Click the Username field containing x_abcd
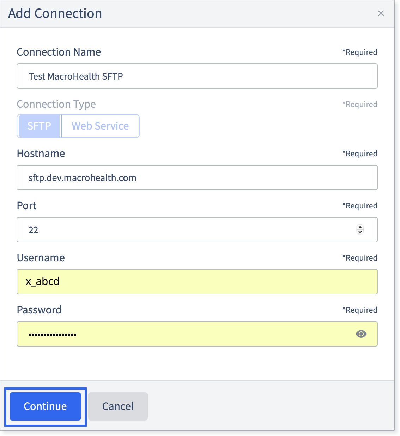Image resolution: width=400 pixels, height=436 pixels. (x=197, y=282)
